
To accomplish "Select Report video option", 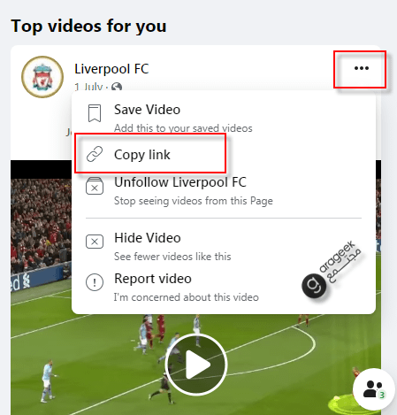I will 224,287.
